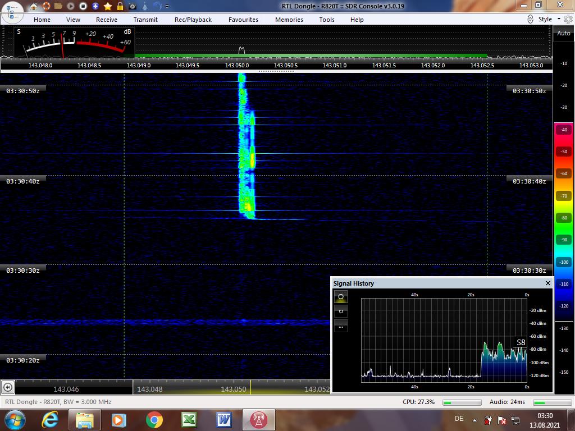
Task: Open the Home ribbon tab
Action: (x=42, y=20)
